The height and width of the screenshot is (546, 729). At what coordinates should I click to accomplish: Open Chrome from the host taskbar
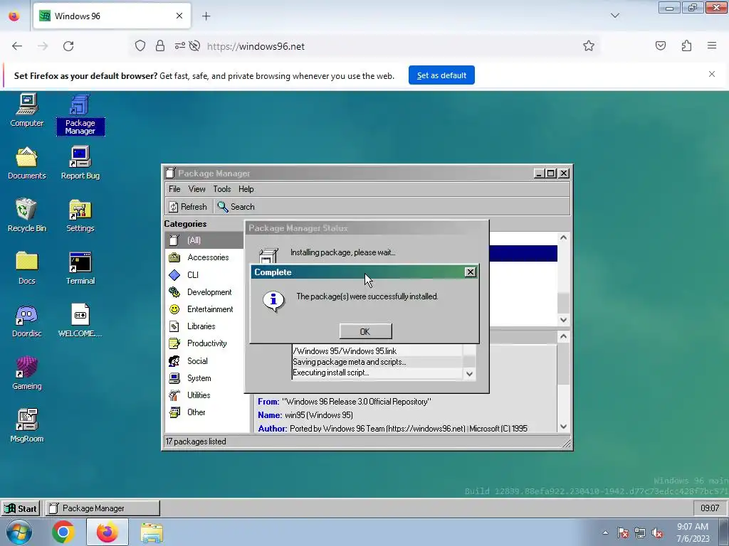[63, 532]
